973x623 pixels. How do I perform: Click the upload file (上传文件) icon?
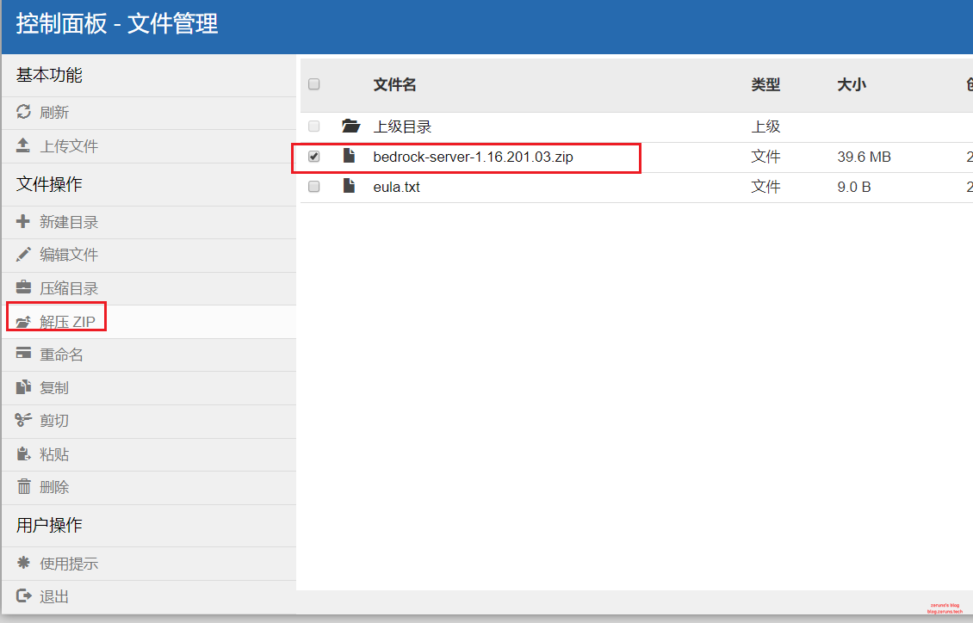(x=23, y=145)
